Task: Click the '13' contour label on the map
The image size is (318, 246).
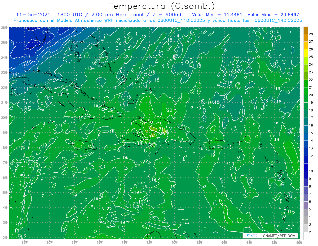Action: click(x=27, y=56)
